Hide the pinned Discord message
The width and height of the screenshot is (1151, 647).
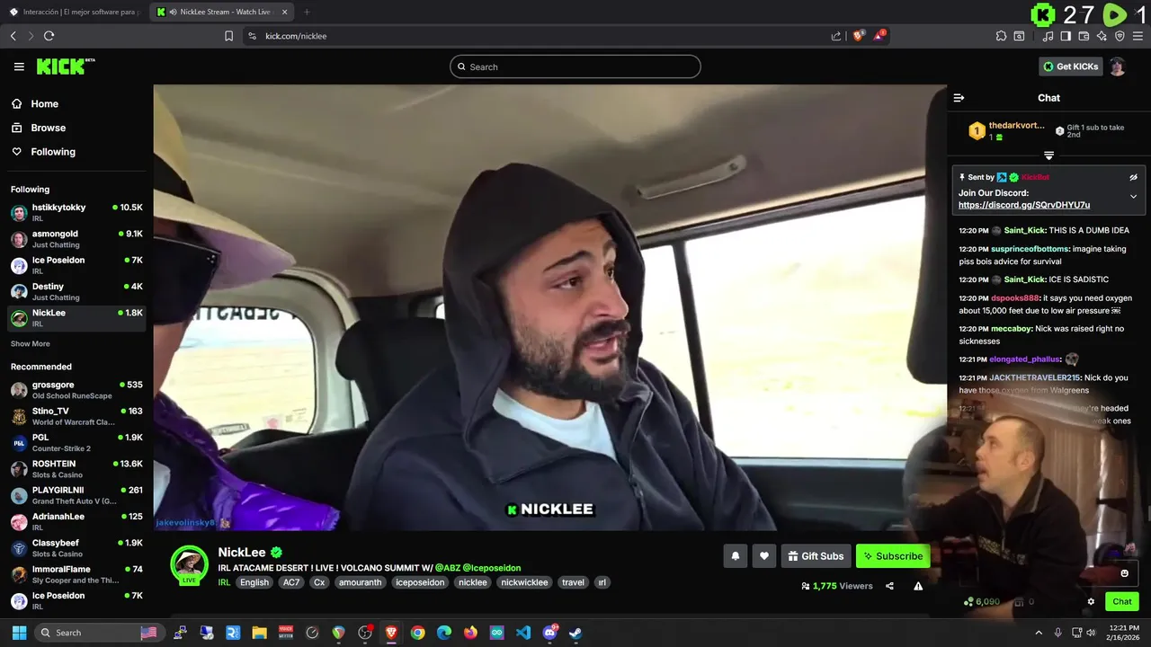coord(1134,177)
